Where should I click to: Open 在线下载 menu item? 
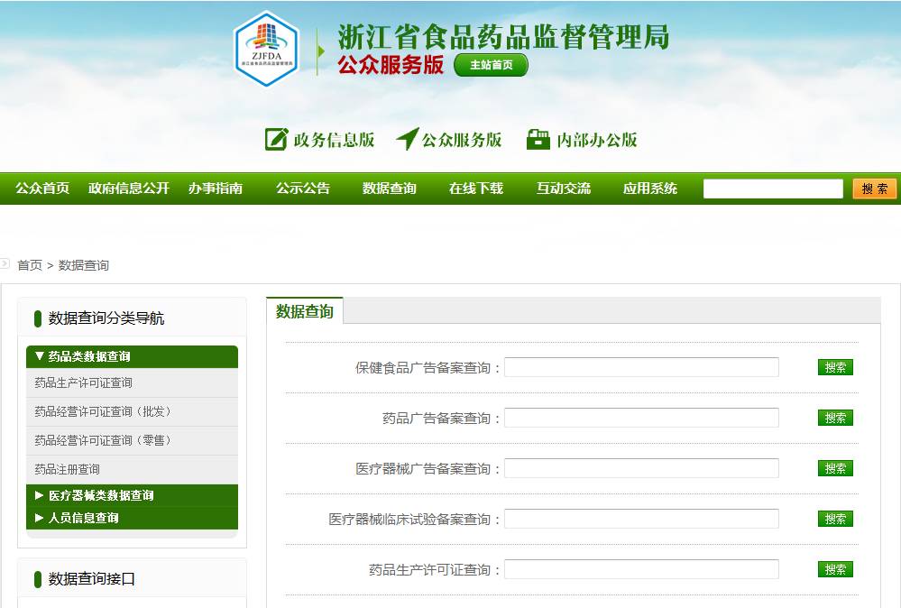pyautogui.click(x=476, y=188)
